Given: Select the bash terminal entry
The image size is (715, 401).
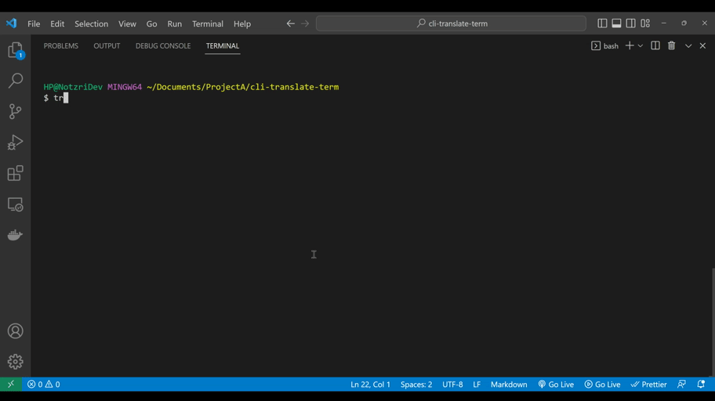Looking at the screenshot, I should pos(605,45).
